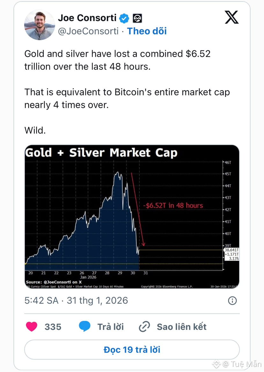Open the tweet info circle icon
This screenshot has width=264, height=372.
(232, 301)
